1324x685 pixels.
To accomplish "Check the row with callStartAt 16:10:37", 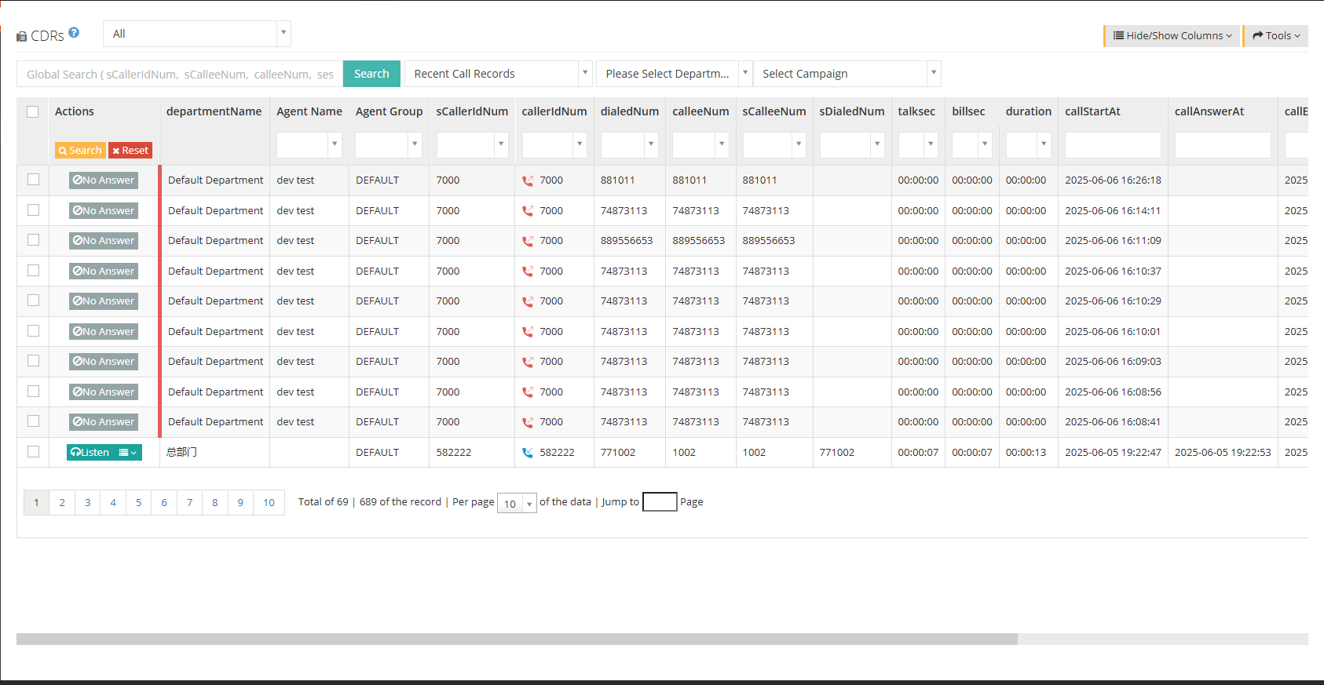I will (x=33, y=270).
